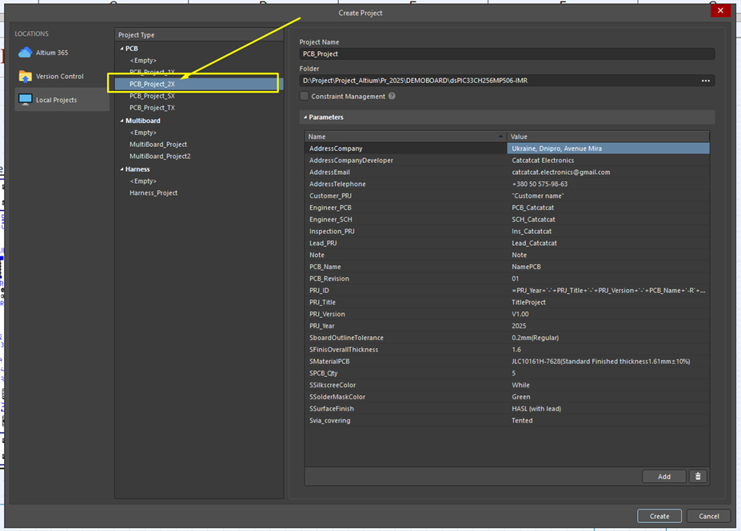The width and height of the screenshot is (741, 531).
Task: Click the Create button
Action: (659, 516)
